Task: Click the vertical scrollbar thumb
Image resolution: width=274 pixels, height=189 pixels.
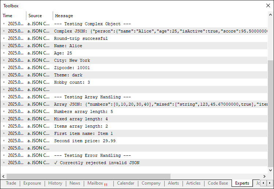Action: click(270, 114)
